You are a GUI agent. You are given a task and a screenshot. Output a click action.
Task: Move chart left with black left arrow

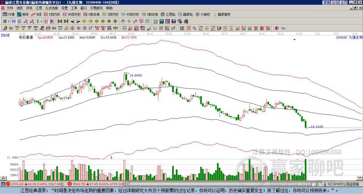pos(72,22)
